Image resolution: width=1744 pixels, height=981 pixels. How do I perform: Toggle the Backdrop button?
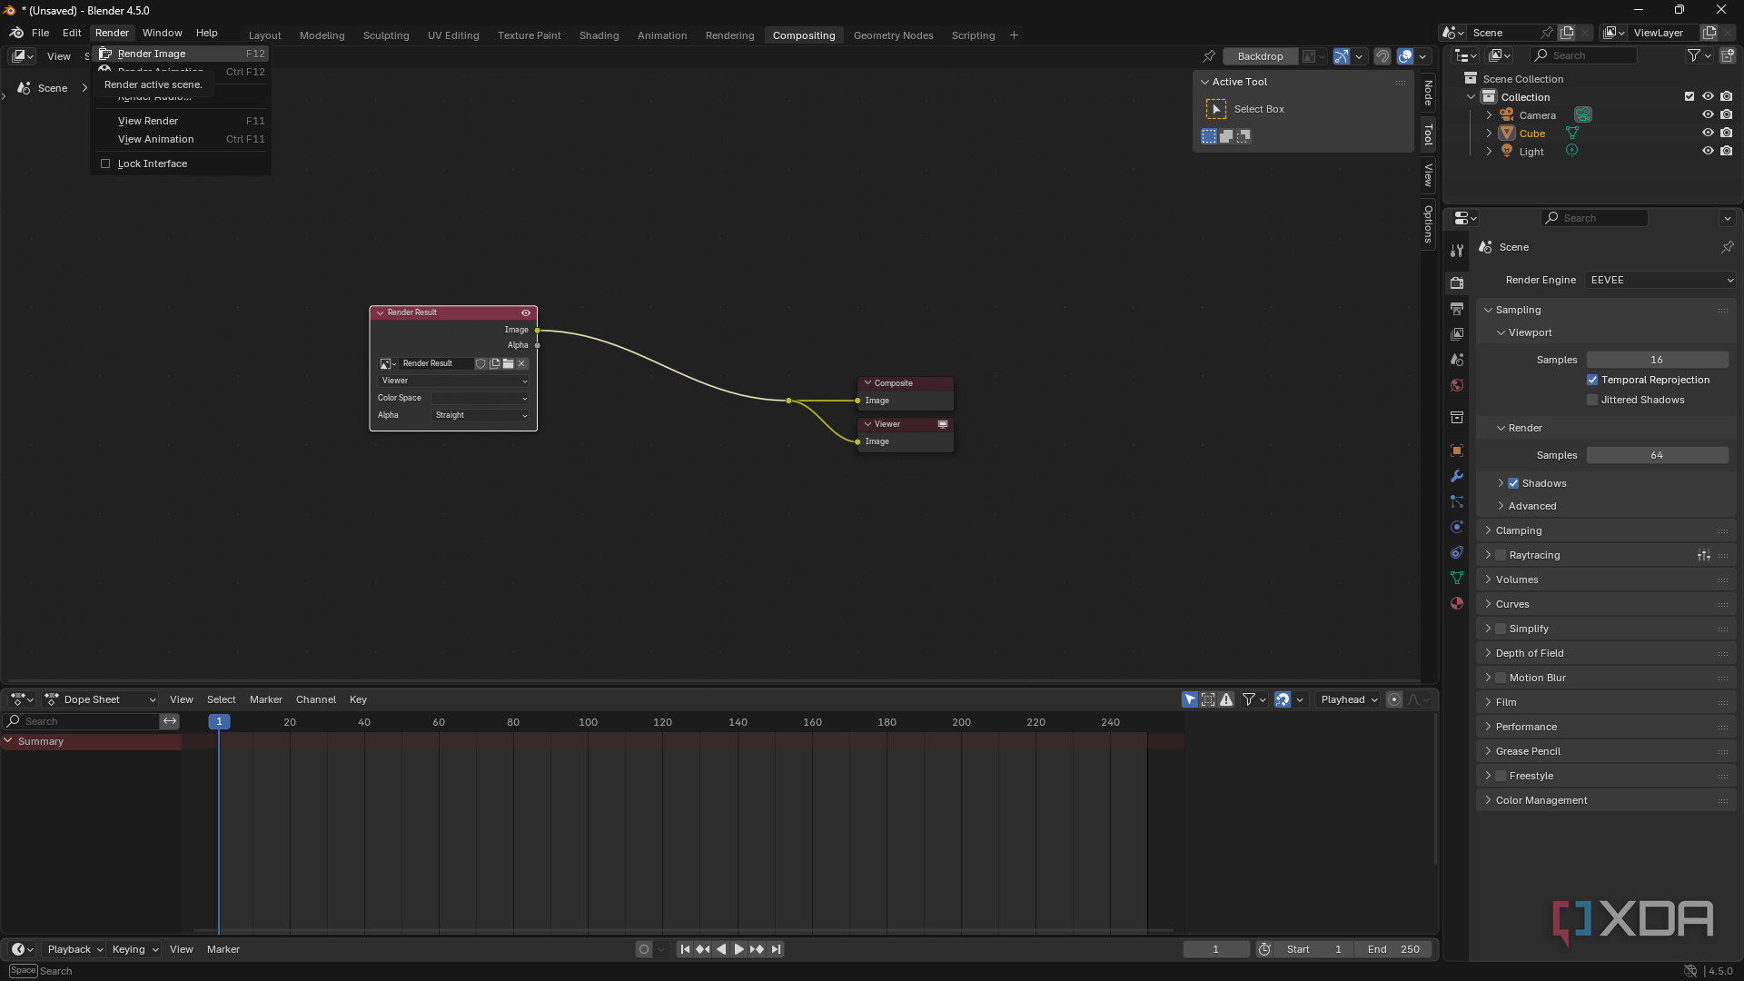(x=1260, y=56)
